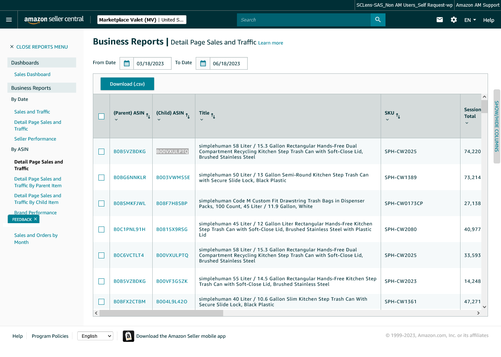Screen dimensions: 501x357
Task: Click the search magnifier button
Action: (x=378, y=20)
